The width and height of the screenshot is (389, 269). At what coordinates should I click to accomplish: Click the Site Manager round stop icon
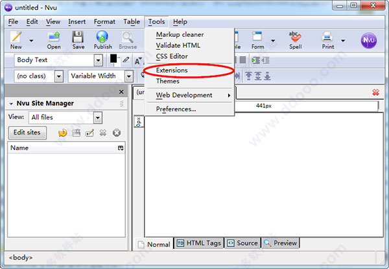(116, 133)
